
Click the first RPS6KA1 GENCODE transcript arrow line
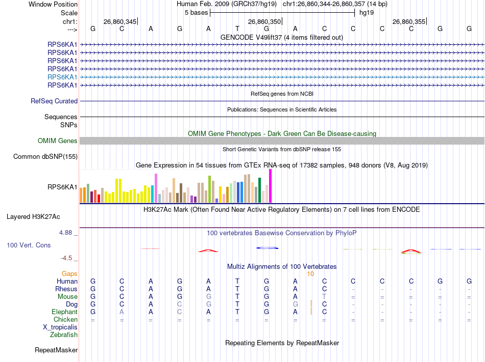pos(282,45)
